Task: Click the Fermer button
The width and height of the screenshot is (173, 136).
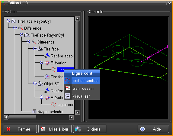Action: coord(20,129)
